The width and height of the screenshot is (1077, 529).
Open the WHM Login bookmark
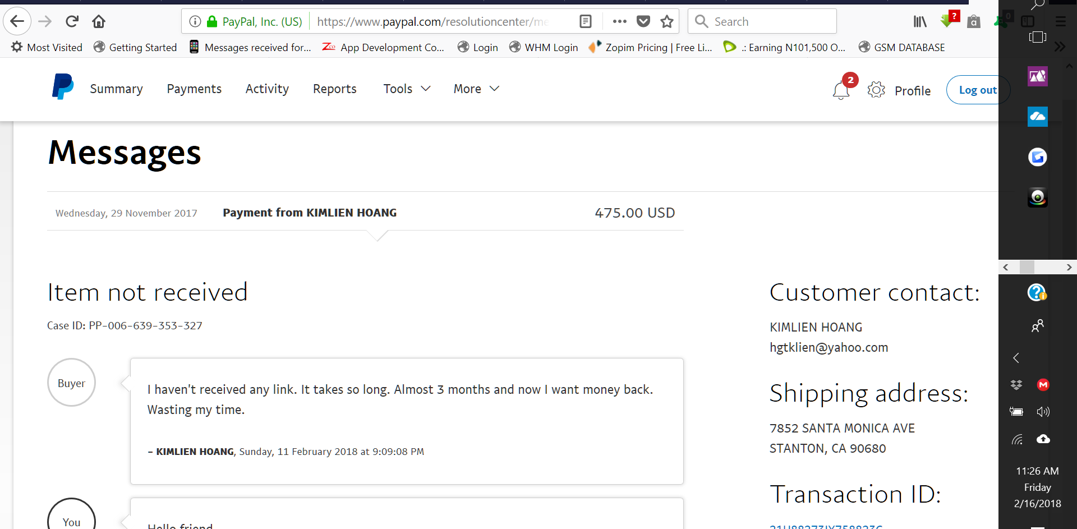[544, 47]
